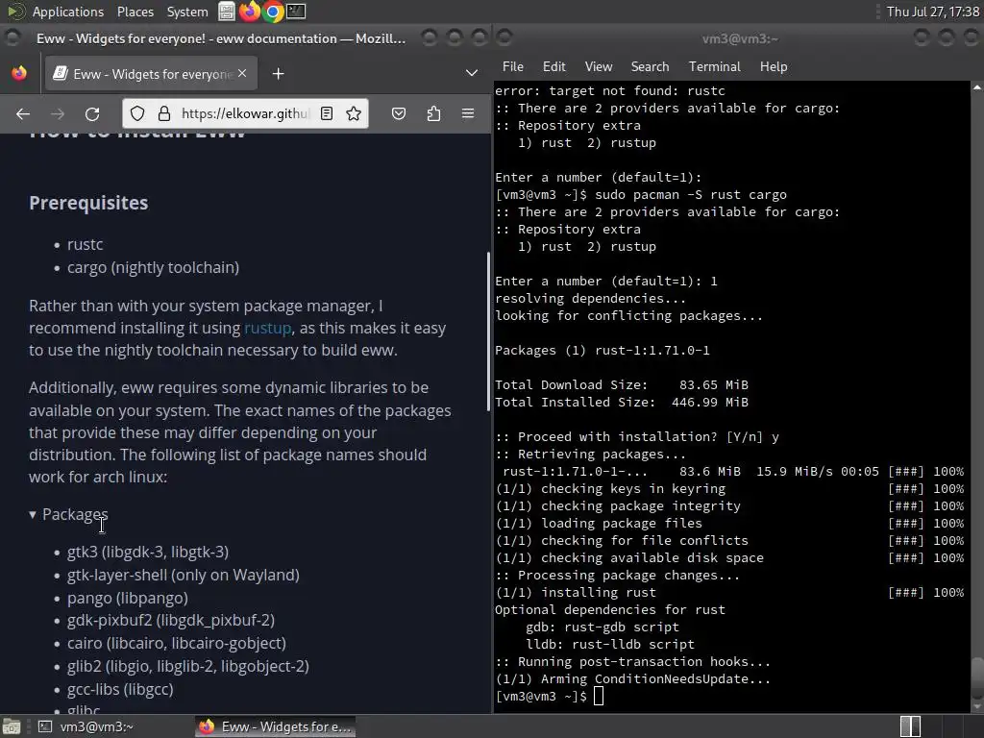View site security padlock info
This screenshot has height=738, width=984.
pos(163,113)
